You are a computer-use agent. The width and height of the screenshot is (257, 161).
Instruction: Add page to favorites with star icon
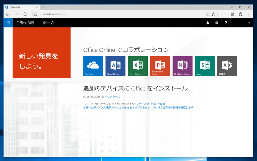(x=213, y=14)
